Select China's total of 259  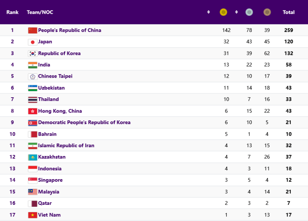click(x=288, y=30)
